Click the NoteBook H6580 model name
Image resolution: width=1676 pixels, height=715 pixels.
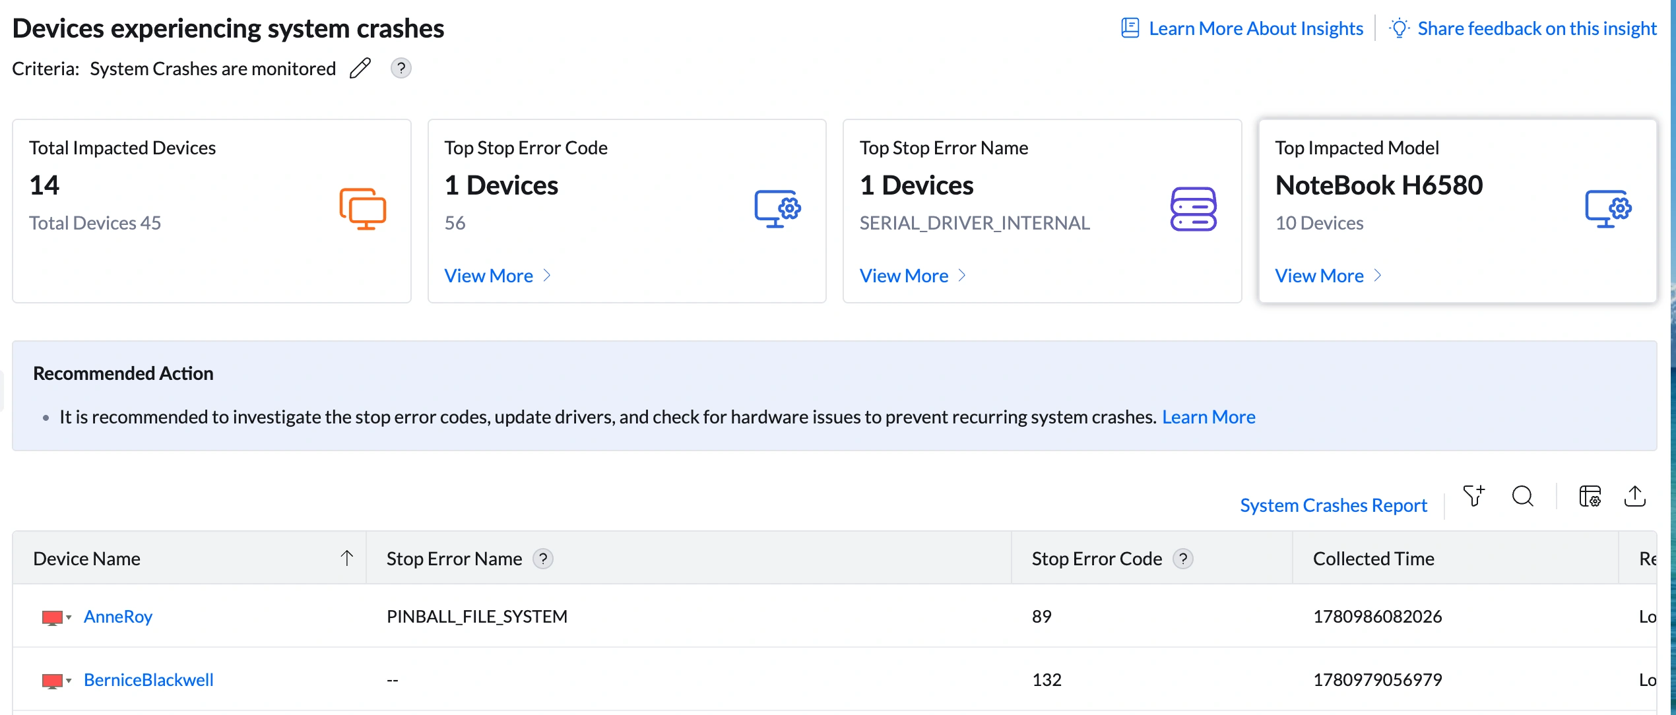point(1378,185)
